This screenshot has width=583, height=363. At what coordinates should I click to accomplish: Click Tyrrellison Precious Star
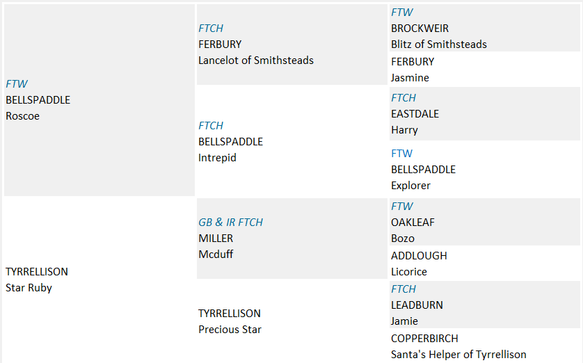pos(230,321)
